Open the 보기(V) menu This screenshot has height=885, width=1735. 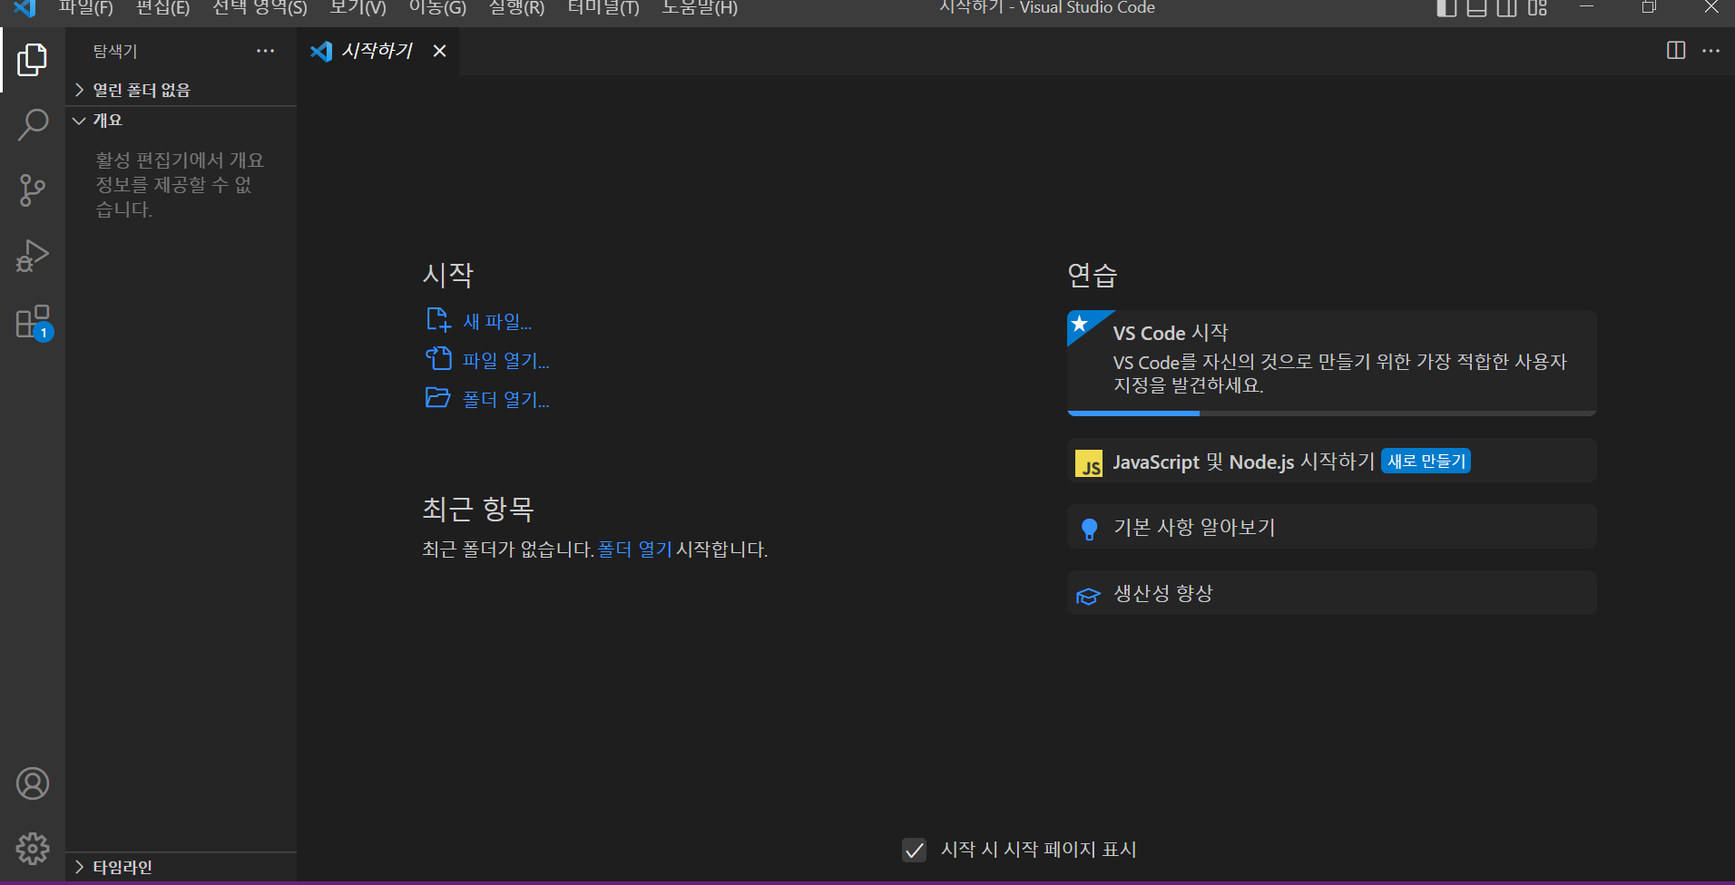click(358, 8)
